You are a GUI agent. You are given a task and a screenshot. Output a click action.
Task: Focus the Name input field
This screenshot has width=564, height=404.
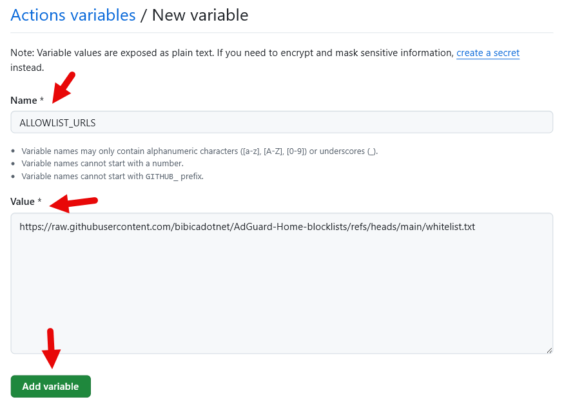[282, 122]
